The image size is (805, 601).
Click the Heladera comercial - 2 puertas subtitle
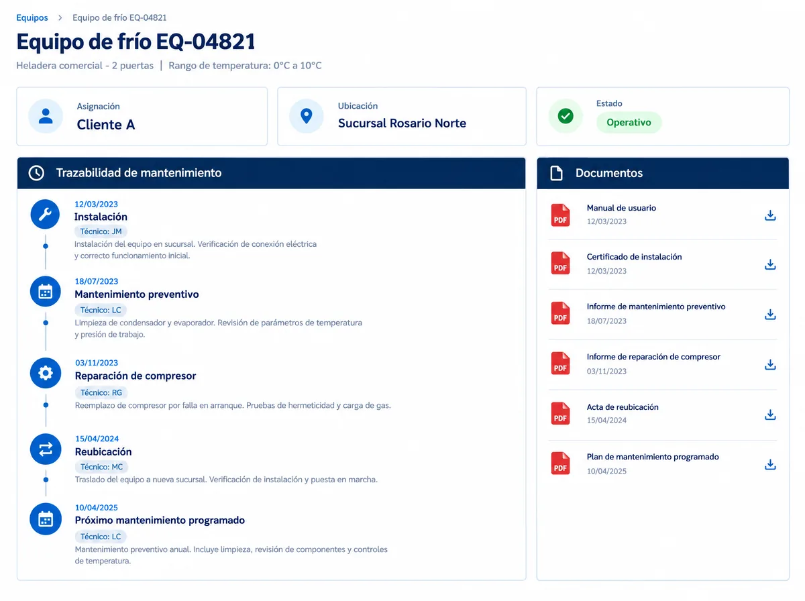tap(85, 66)
